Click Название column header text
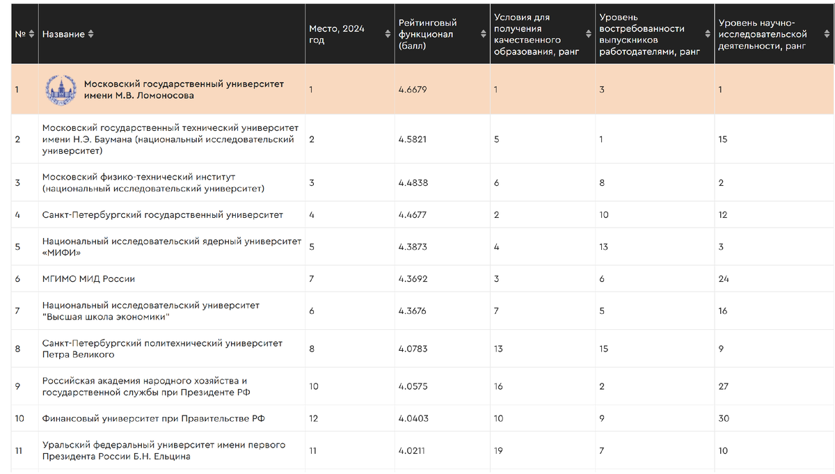Viewport: 835px width, 474px height. point(63,34)
